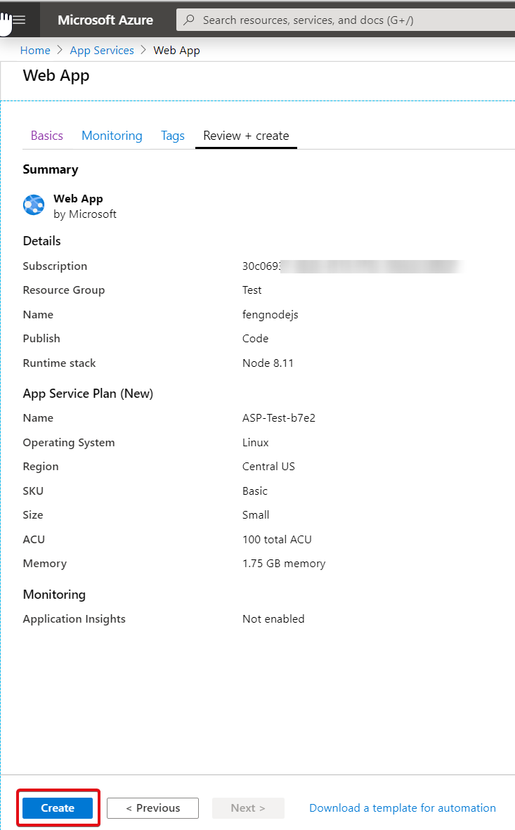This screenshot has width=515, height=830.
Task: Go back with the Previous button
Action: [153, 808]
